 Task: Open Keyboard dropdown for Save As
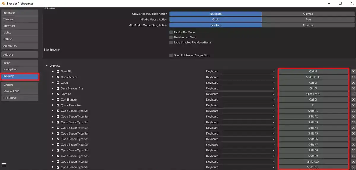240,94
